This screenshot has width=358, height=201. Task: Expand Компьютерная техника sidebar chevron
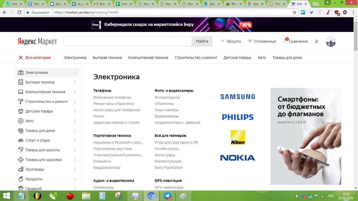point(75,92)
